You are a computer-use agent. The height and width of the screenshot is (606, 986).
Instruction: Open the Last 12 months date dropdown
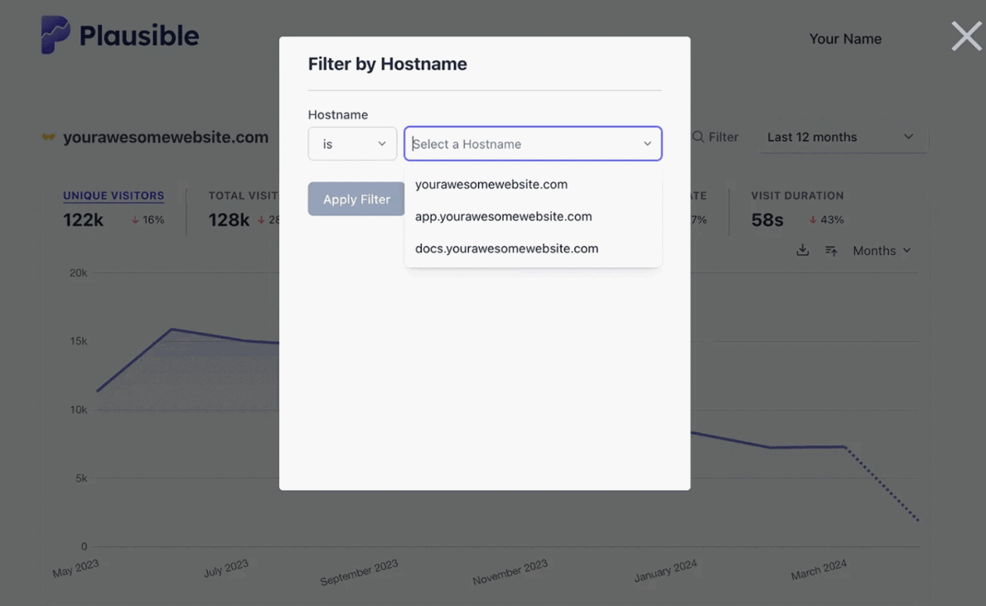point(841,137)
